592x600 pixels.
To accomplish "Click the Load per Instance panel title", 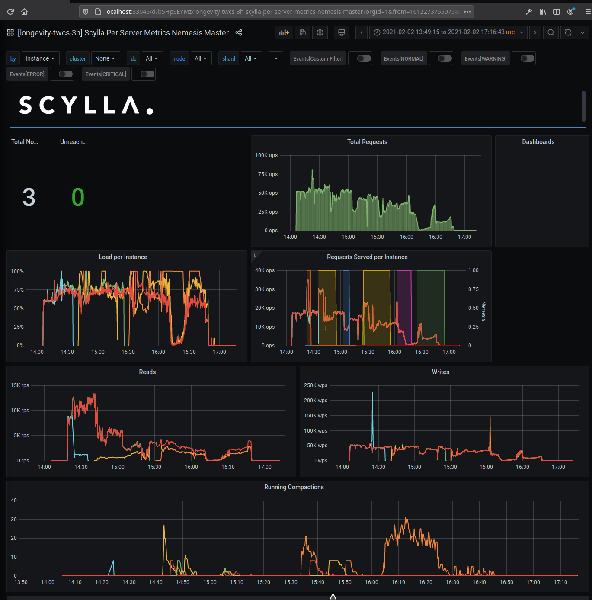I will [x=123, y=257].
